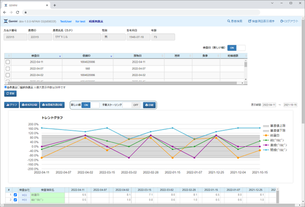Click scroll-right arrow of exam table scrollbar
Viewport: 305px width, 207px height.
click(242, 83)
